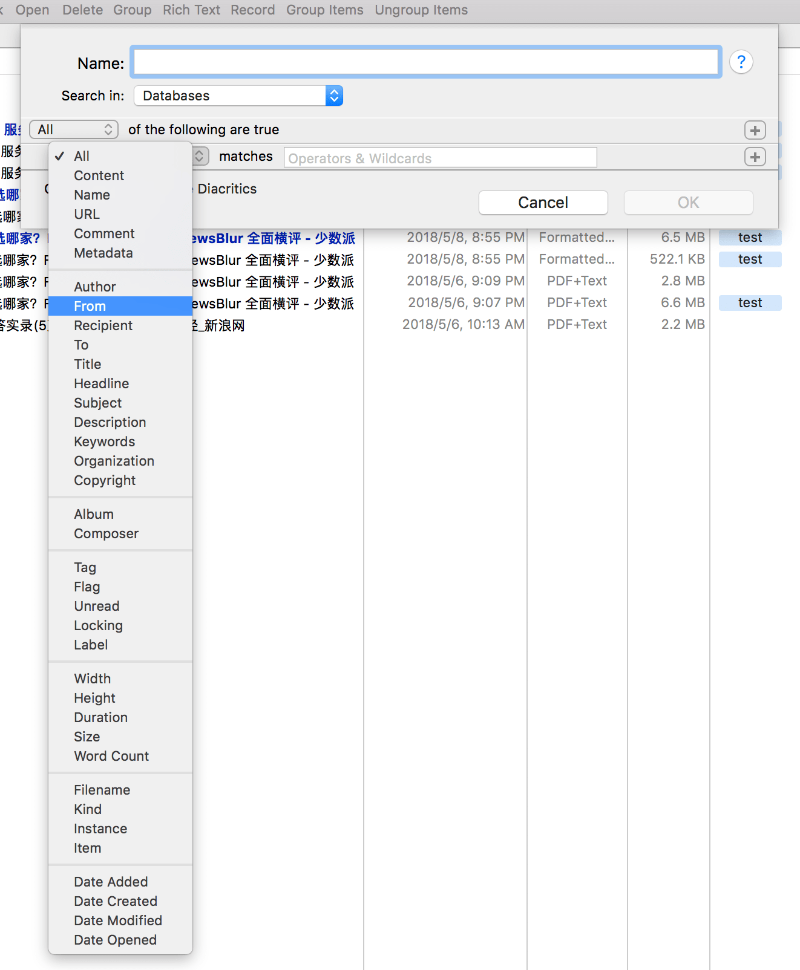Pick Date Modified from the list
The image size is (800, 970).
click(x=118, y=920)
